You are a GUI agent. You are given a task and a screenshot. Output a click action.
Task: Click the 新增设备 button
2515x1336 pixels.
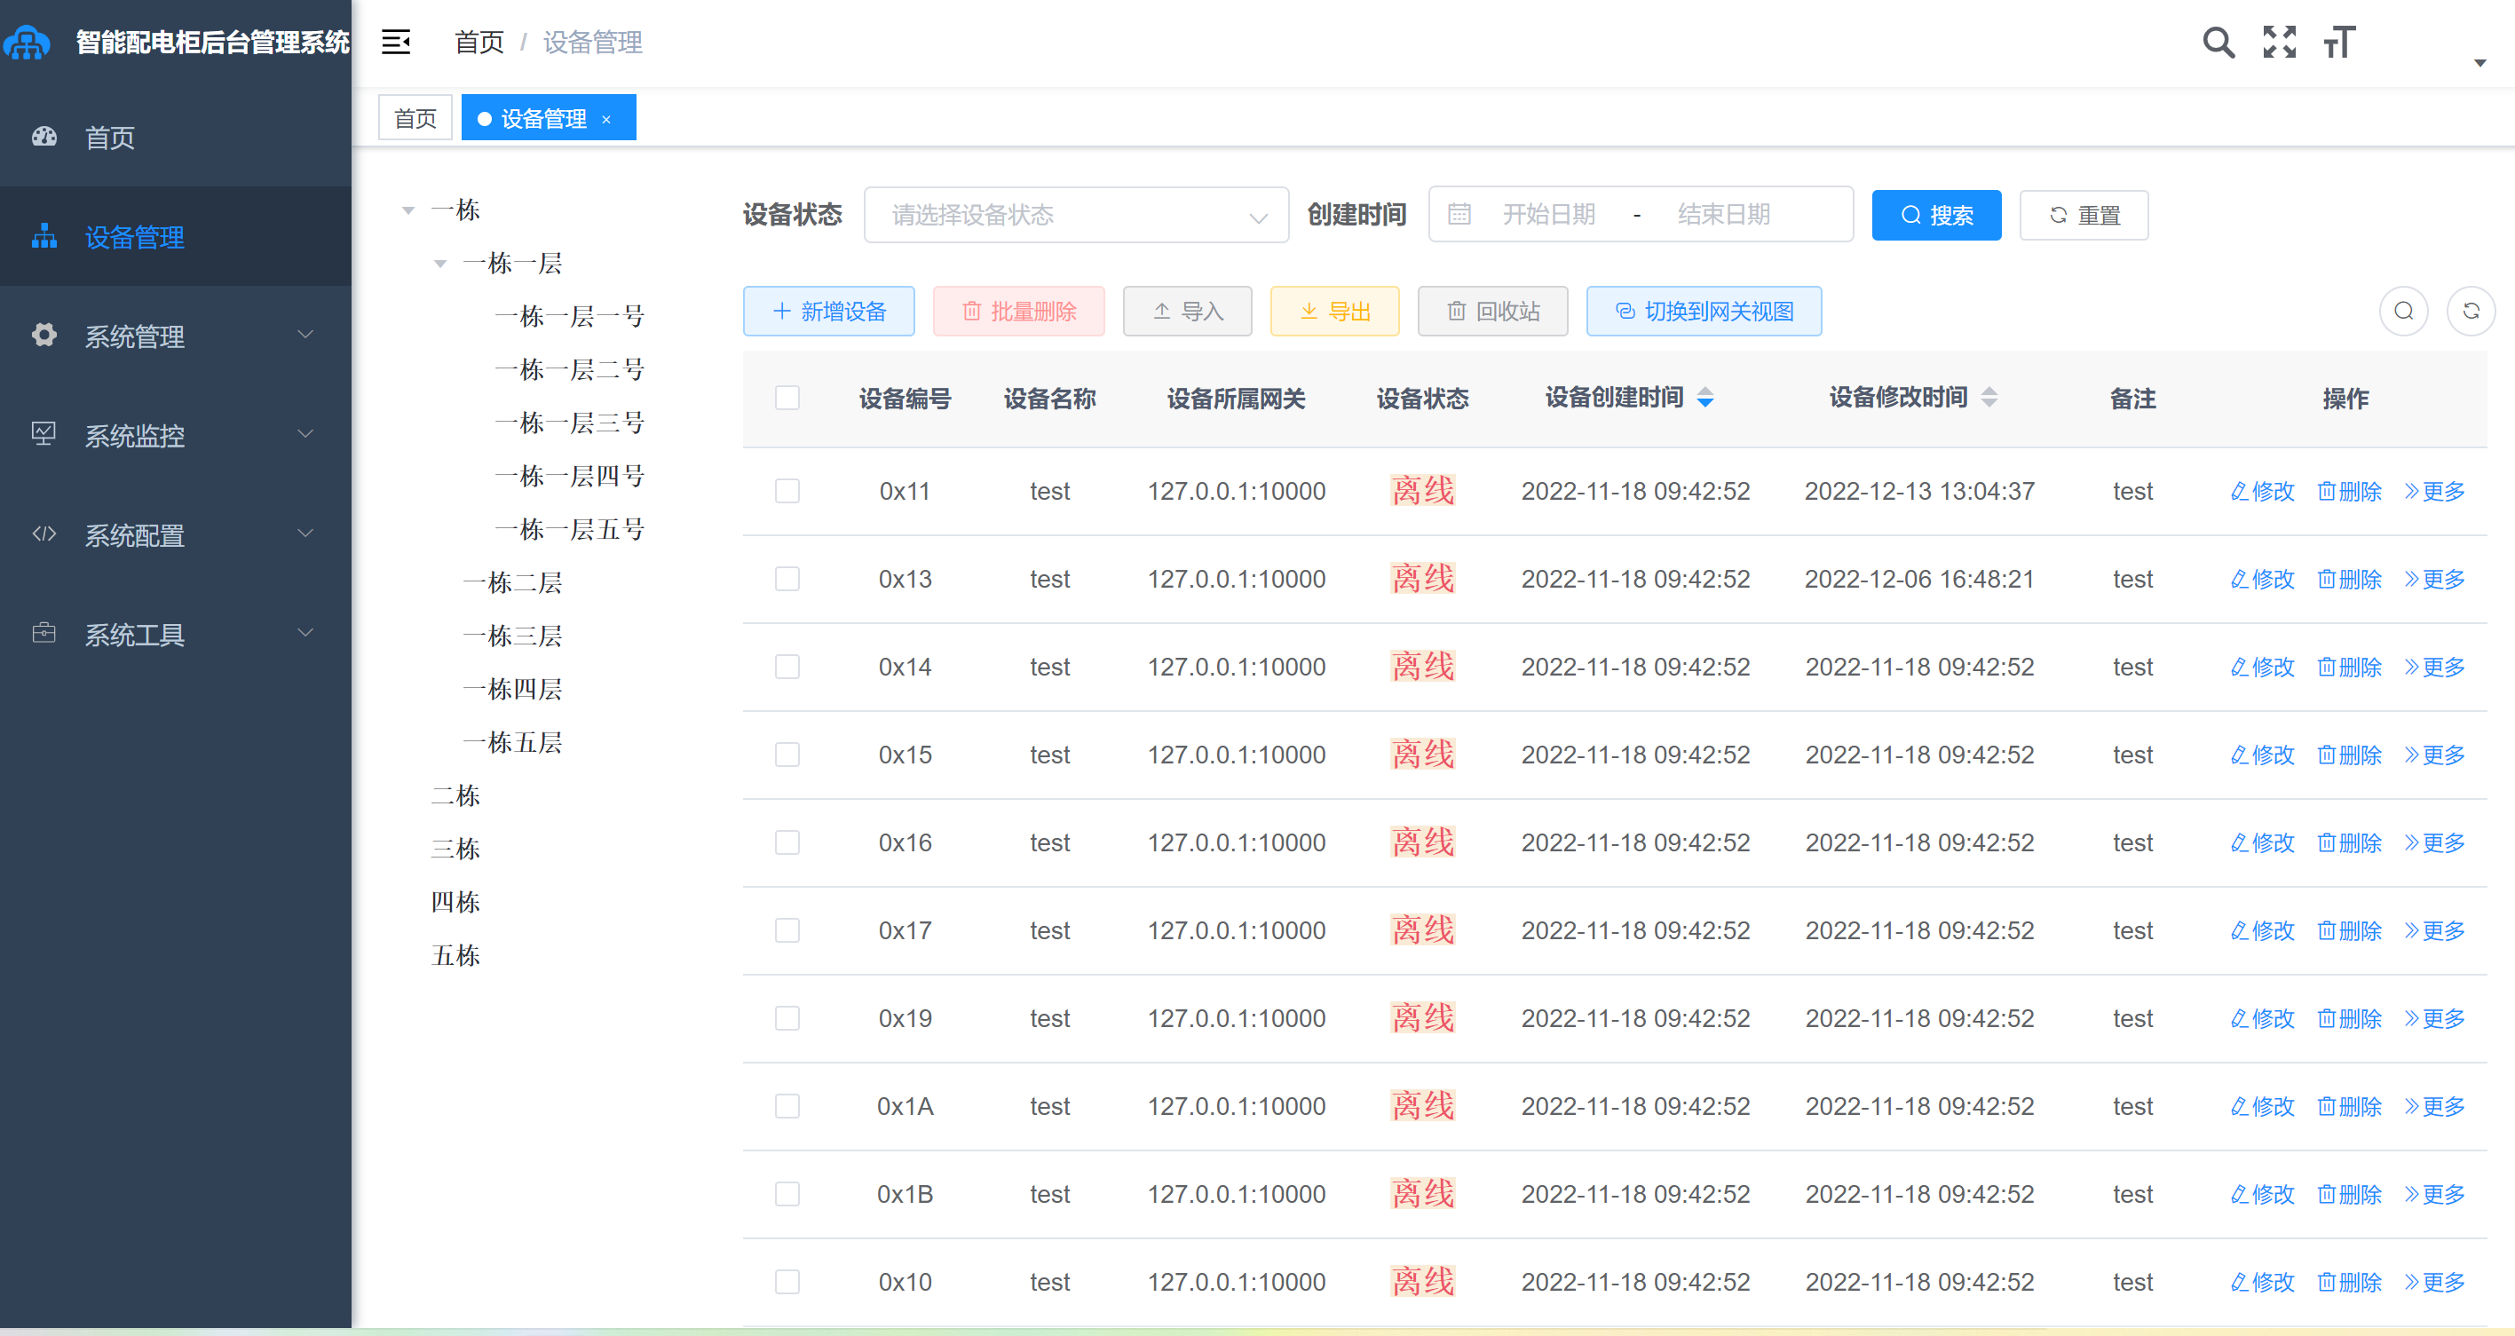(x=828, y=311)
